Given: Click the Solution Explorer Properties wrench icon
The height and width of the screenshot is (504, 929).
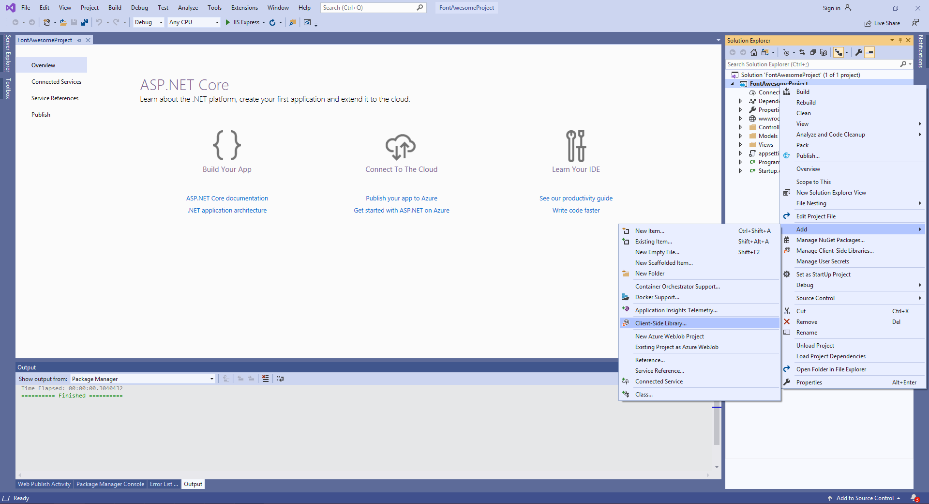Looking at the screenshot, I should click(x=859, y=52).
